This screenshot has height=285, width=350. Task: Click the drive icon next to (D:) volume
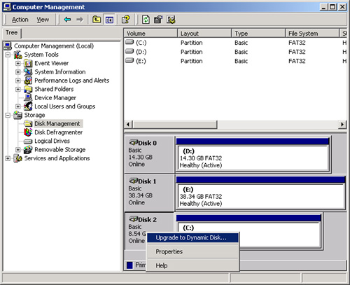coord(129,51)
